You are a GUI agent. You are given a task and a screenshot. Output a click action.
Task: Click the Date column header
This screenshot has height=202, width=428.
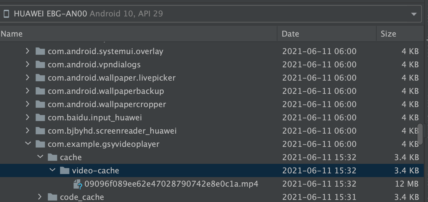[290, 33]
